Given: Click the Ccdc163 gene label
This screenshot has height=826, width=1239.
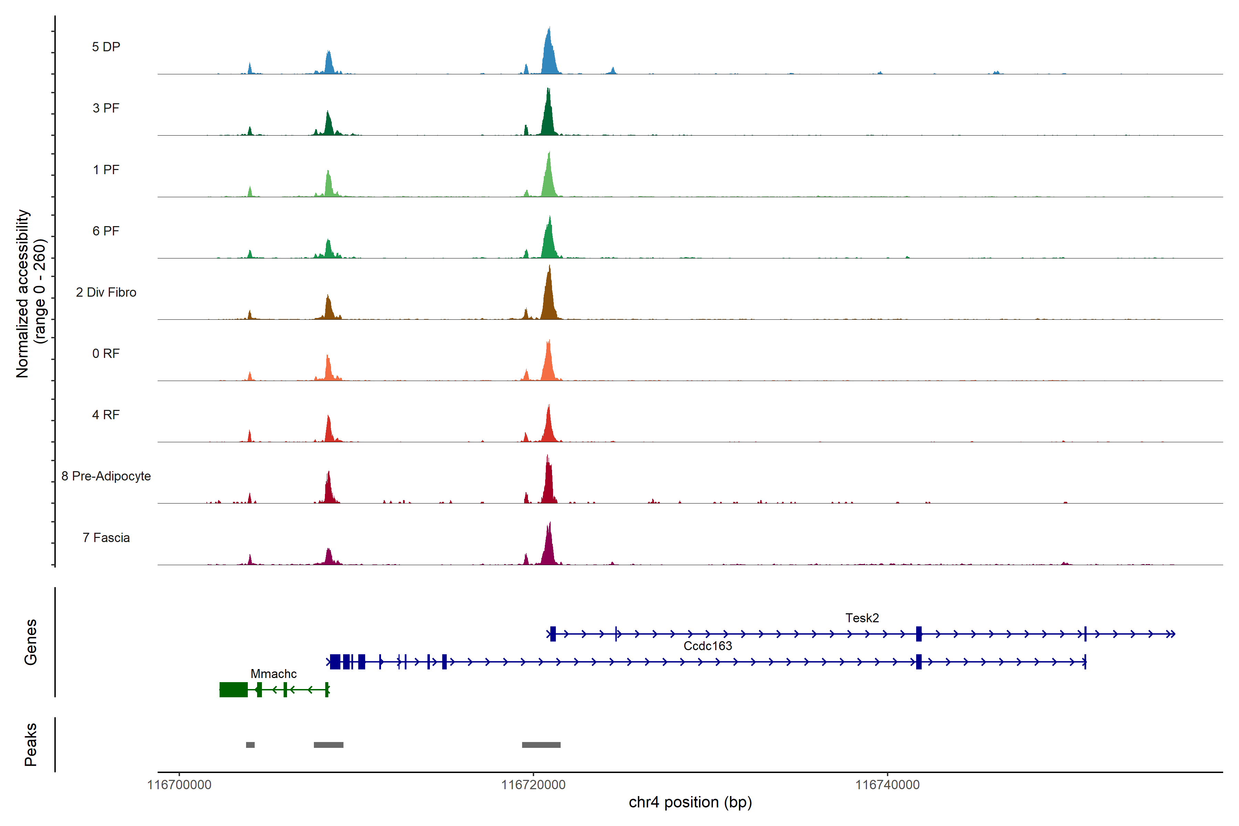Looking at the screenshot, I should (708, 646).
